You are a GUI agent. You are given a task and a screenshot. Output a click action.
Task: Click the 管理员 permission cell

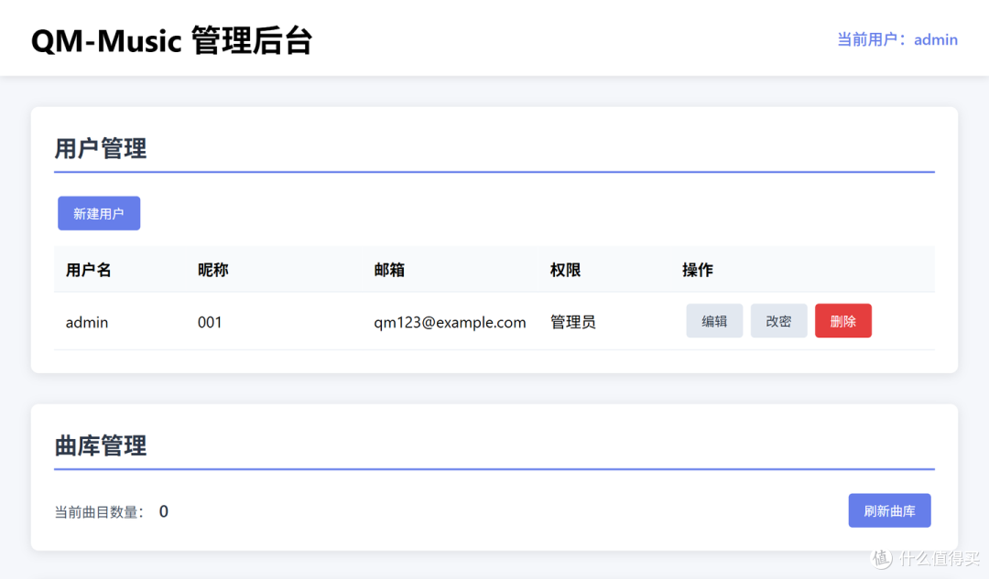pos(572,322)
